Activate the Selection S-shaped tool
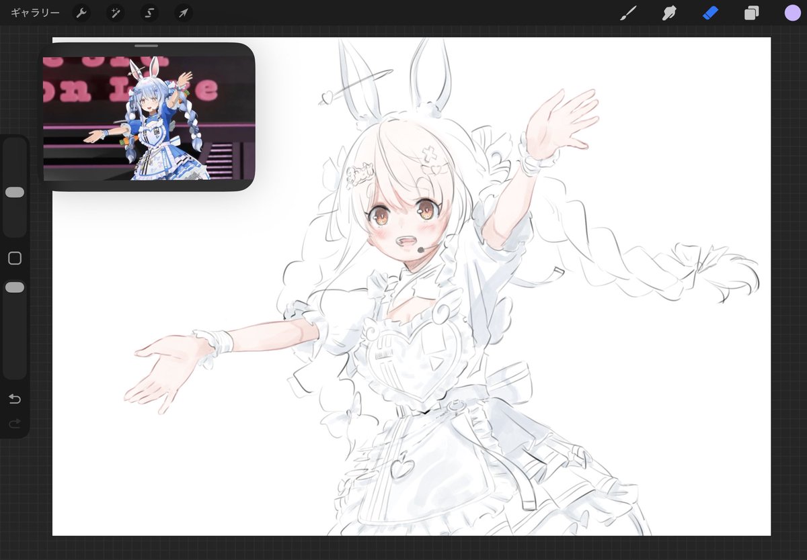The height and width of the screenshot is (560, 807). pyautogui.click(x=149, y=13)
